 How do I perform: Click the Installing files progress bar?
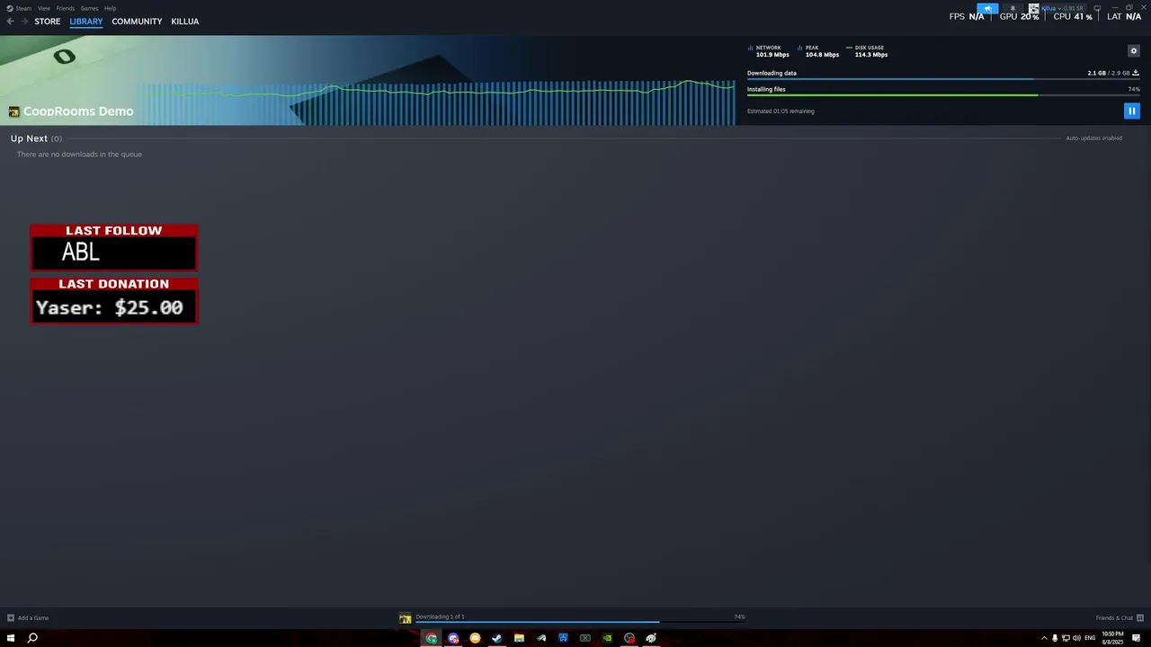click(x=943, y=95)
